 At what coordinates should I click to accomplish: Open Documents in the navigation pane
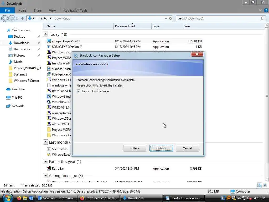pyautogui.click(x=19, y=49)
